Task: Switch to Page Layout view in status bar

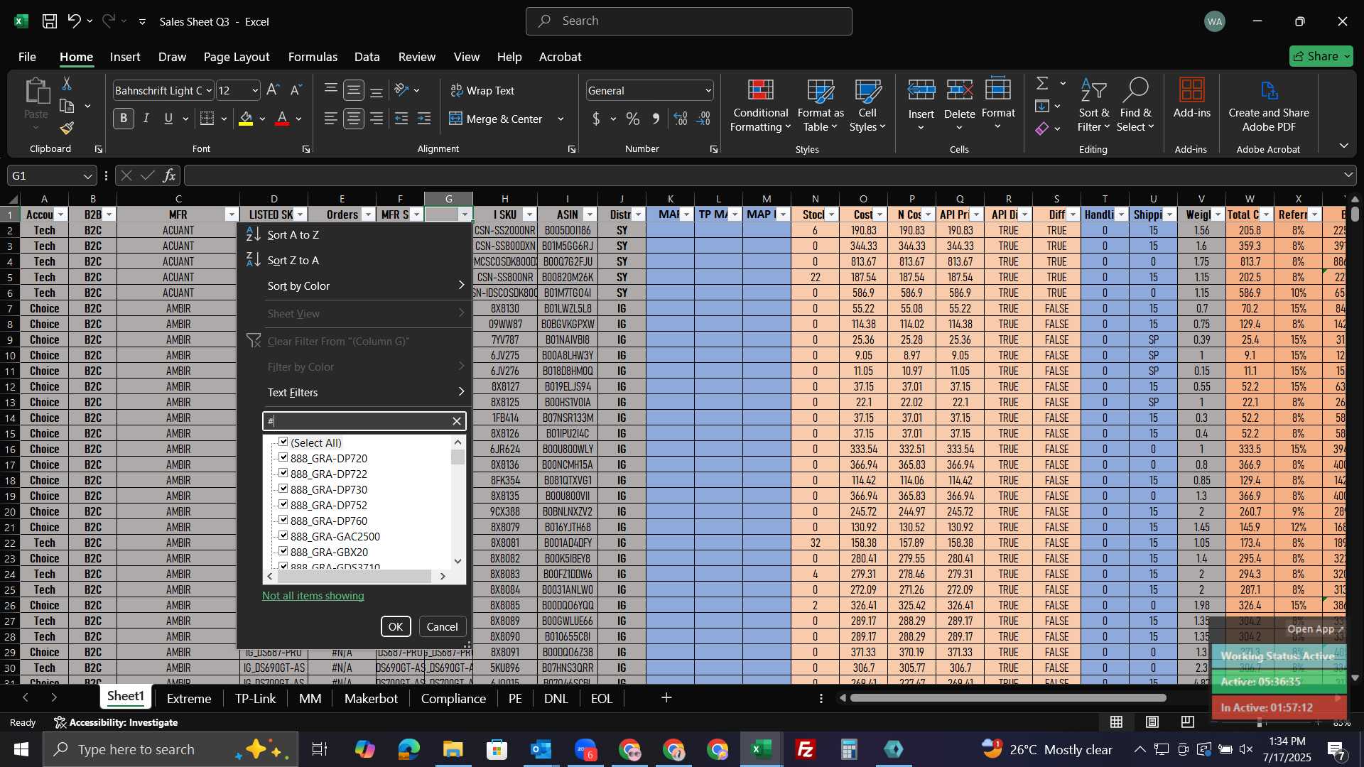Action: point(1152,722)
